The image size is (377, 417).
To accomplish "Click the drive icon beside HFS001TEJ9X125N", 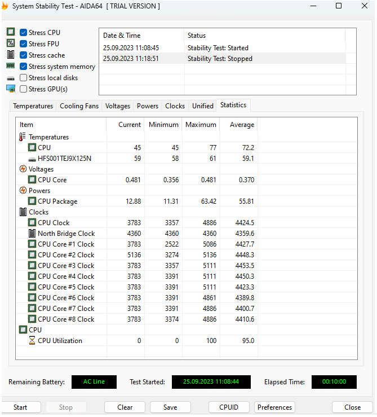I will (32, 159).
